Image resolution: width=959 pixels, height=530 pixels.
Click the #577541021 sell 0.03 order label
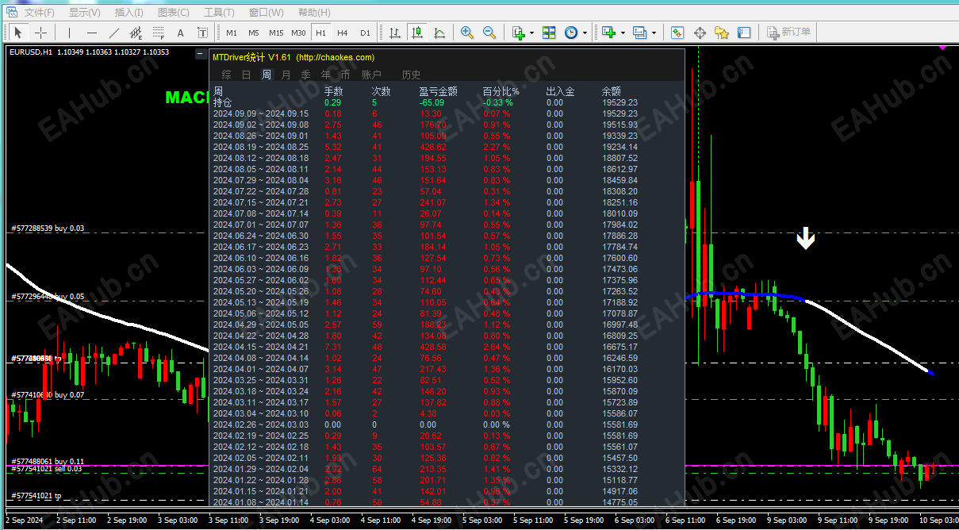click(x=45, y=469)
